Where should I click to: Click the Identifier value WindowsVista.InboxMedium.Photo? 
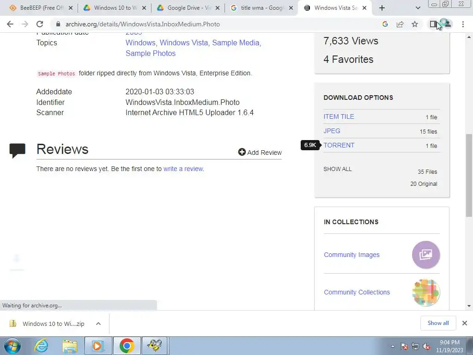182,102
